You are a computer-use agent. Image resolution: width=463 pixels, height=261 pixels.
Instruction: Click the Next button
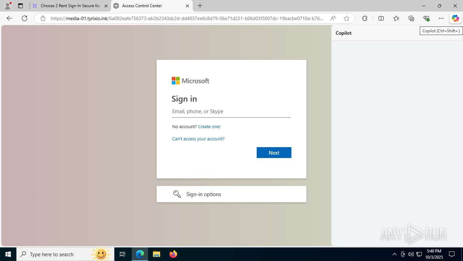coord(274,153)
